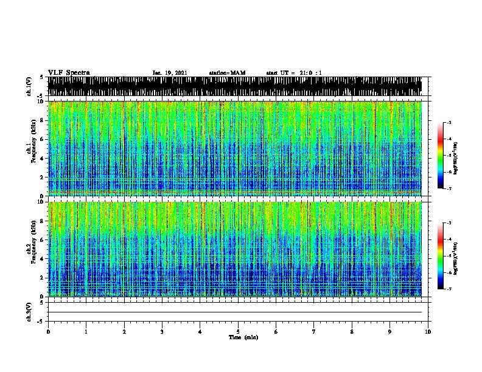The width and height of the screenshot is (482, 372).
Task: Click the log(PSD) label beside ch.1 color bar
Action: coord(456,158)
